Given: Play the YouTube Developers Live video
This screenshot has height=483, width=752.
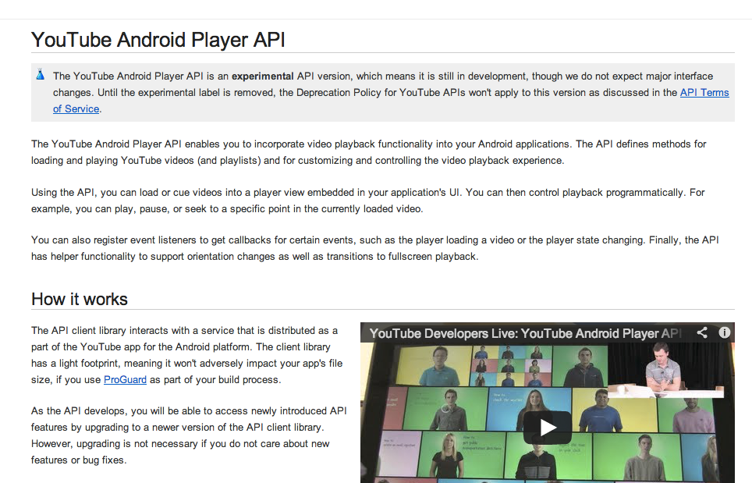Looking at the screenshot, I should coord(547,427).
